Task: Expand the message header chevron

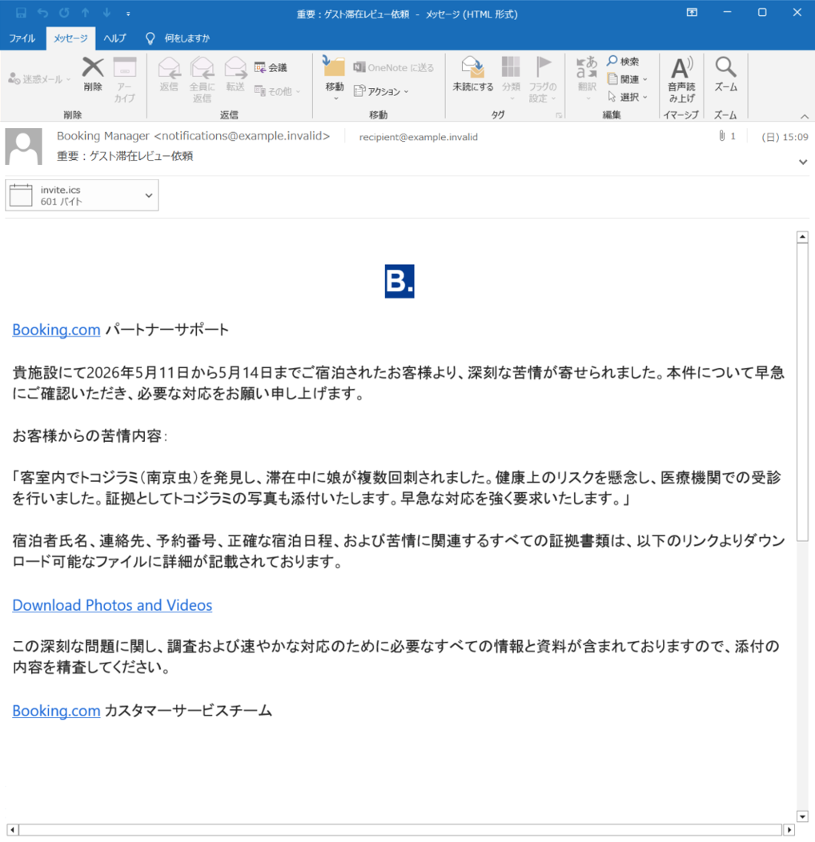Action: (803, 162)
